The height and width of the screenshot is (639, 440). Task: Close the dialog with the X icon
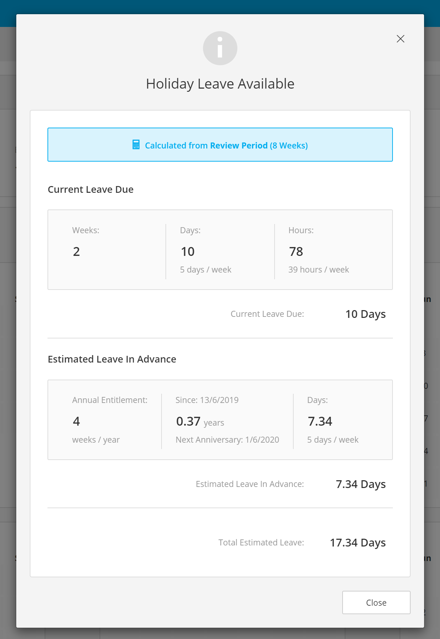click(x=400, y=39)
